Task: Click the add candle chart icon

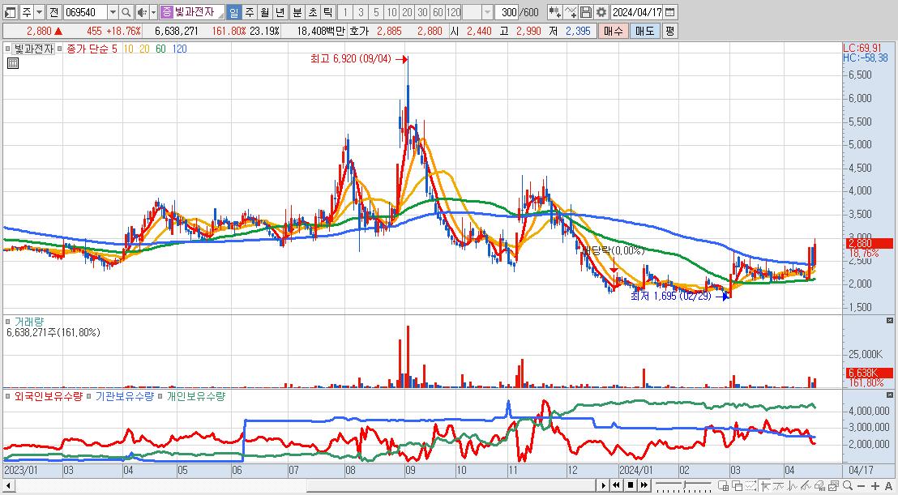Action: point(554,12)
